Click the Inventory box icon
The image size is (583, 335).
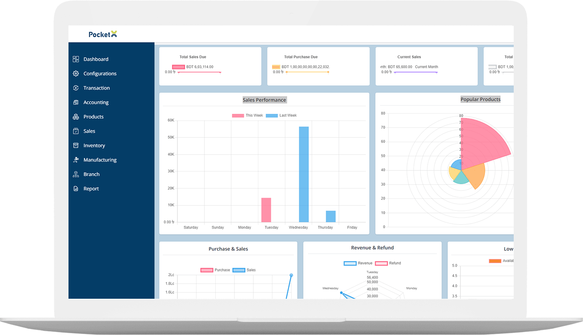pyautogui.click(x=76, y=145)
